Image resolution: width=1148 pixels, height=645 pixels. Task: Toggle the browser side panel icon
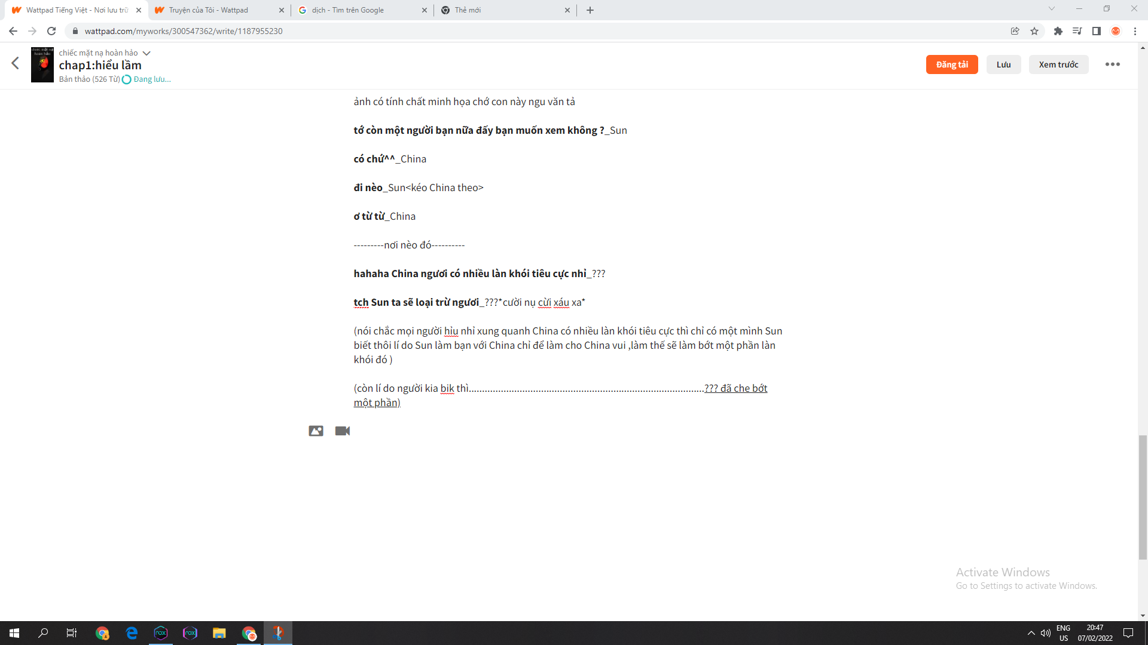click(1096, 31)
